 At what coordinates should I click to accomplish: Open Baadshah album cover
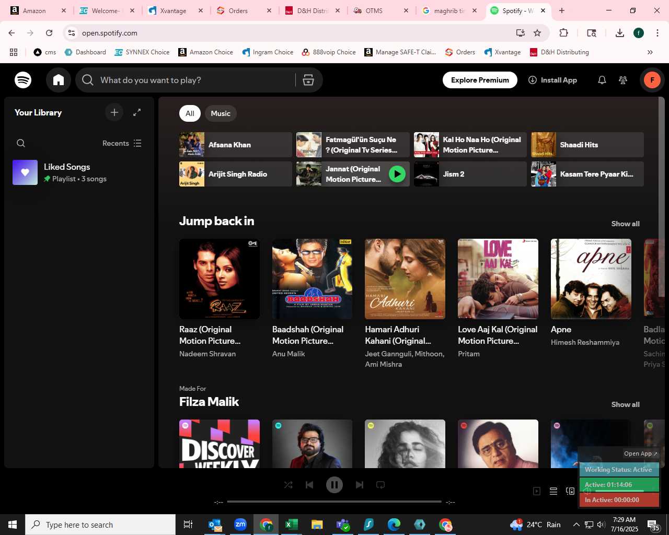(312, 279)
